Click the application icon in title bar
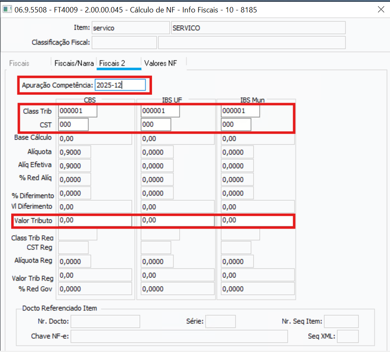The height and width of the screenshot is (352, 390). point(7,10)
